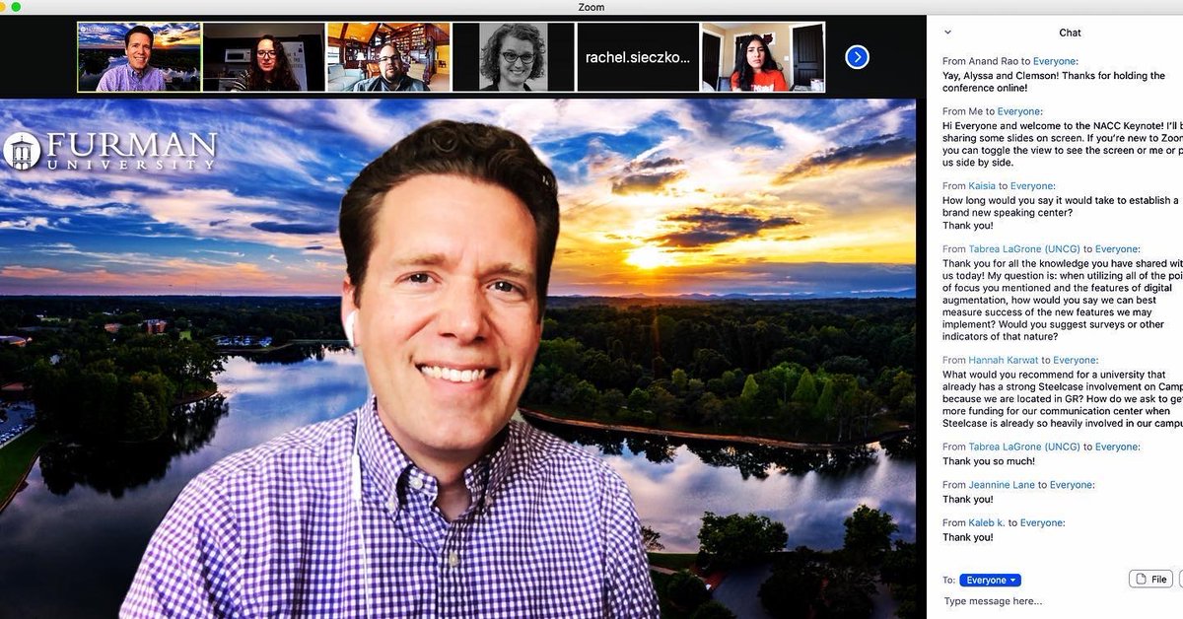Click the File attachment button
This screenshot has height=619, width=1183.
[1151, 580]
